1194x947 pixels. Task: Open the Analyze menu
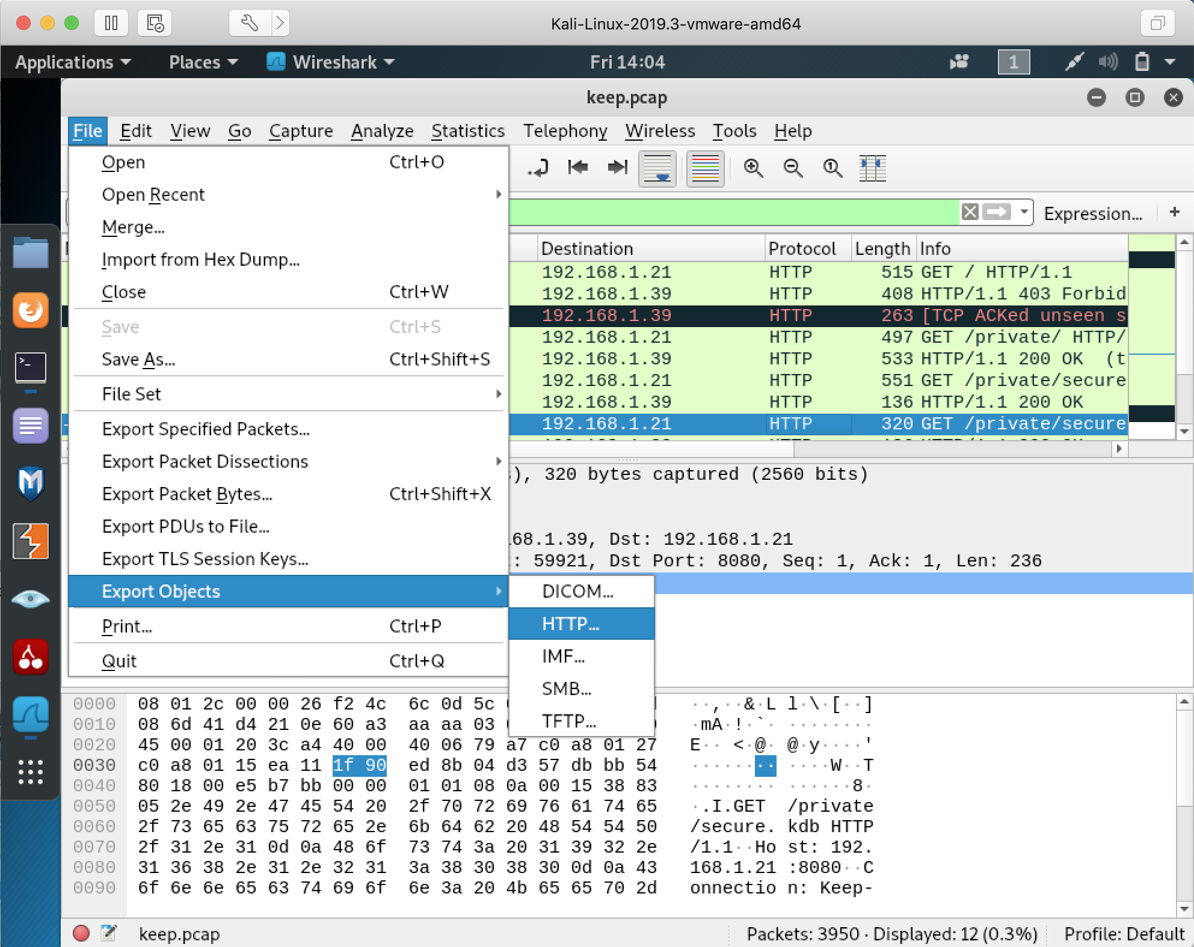[383, 131]
